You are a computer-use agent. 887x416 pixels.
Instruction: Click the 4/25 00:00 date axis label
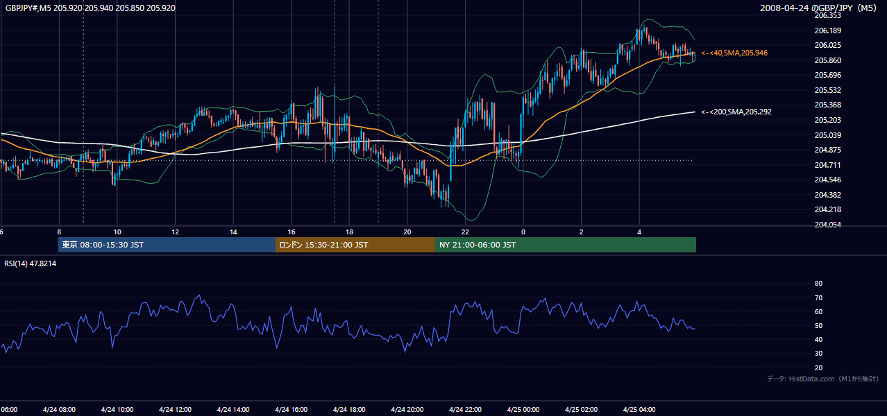point(523,410)
